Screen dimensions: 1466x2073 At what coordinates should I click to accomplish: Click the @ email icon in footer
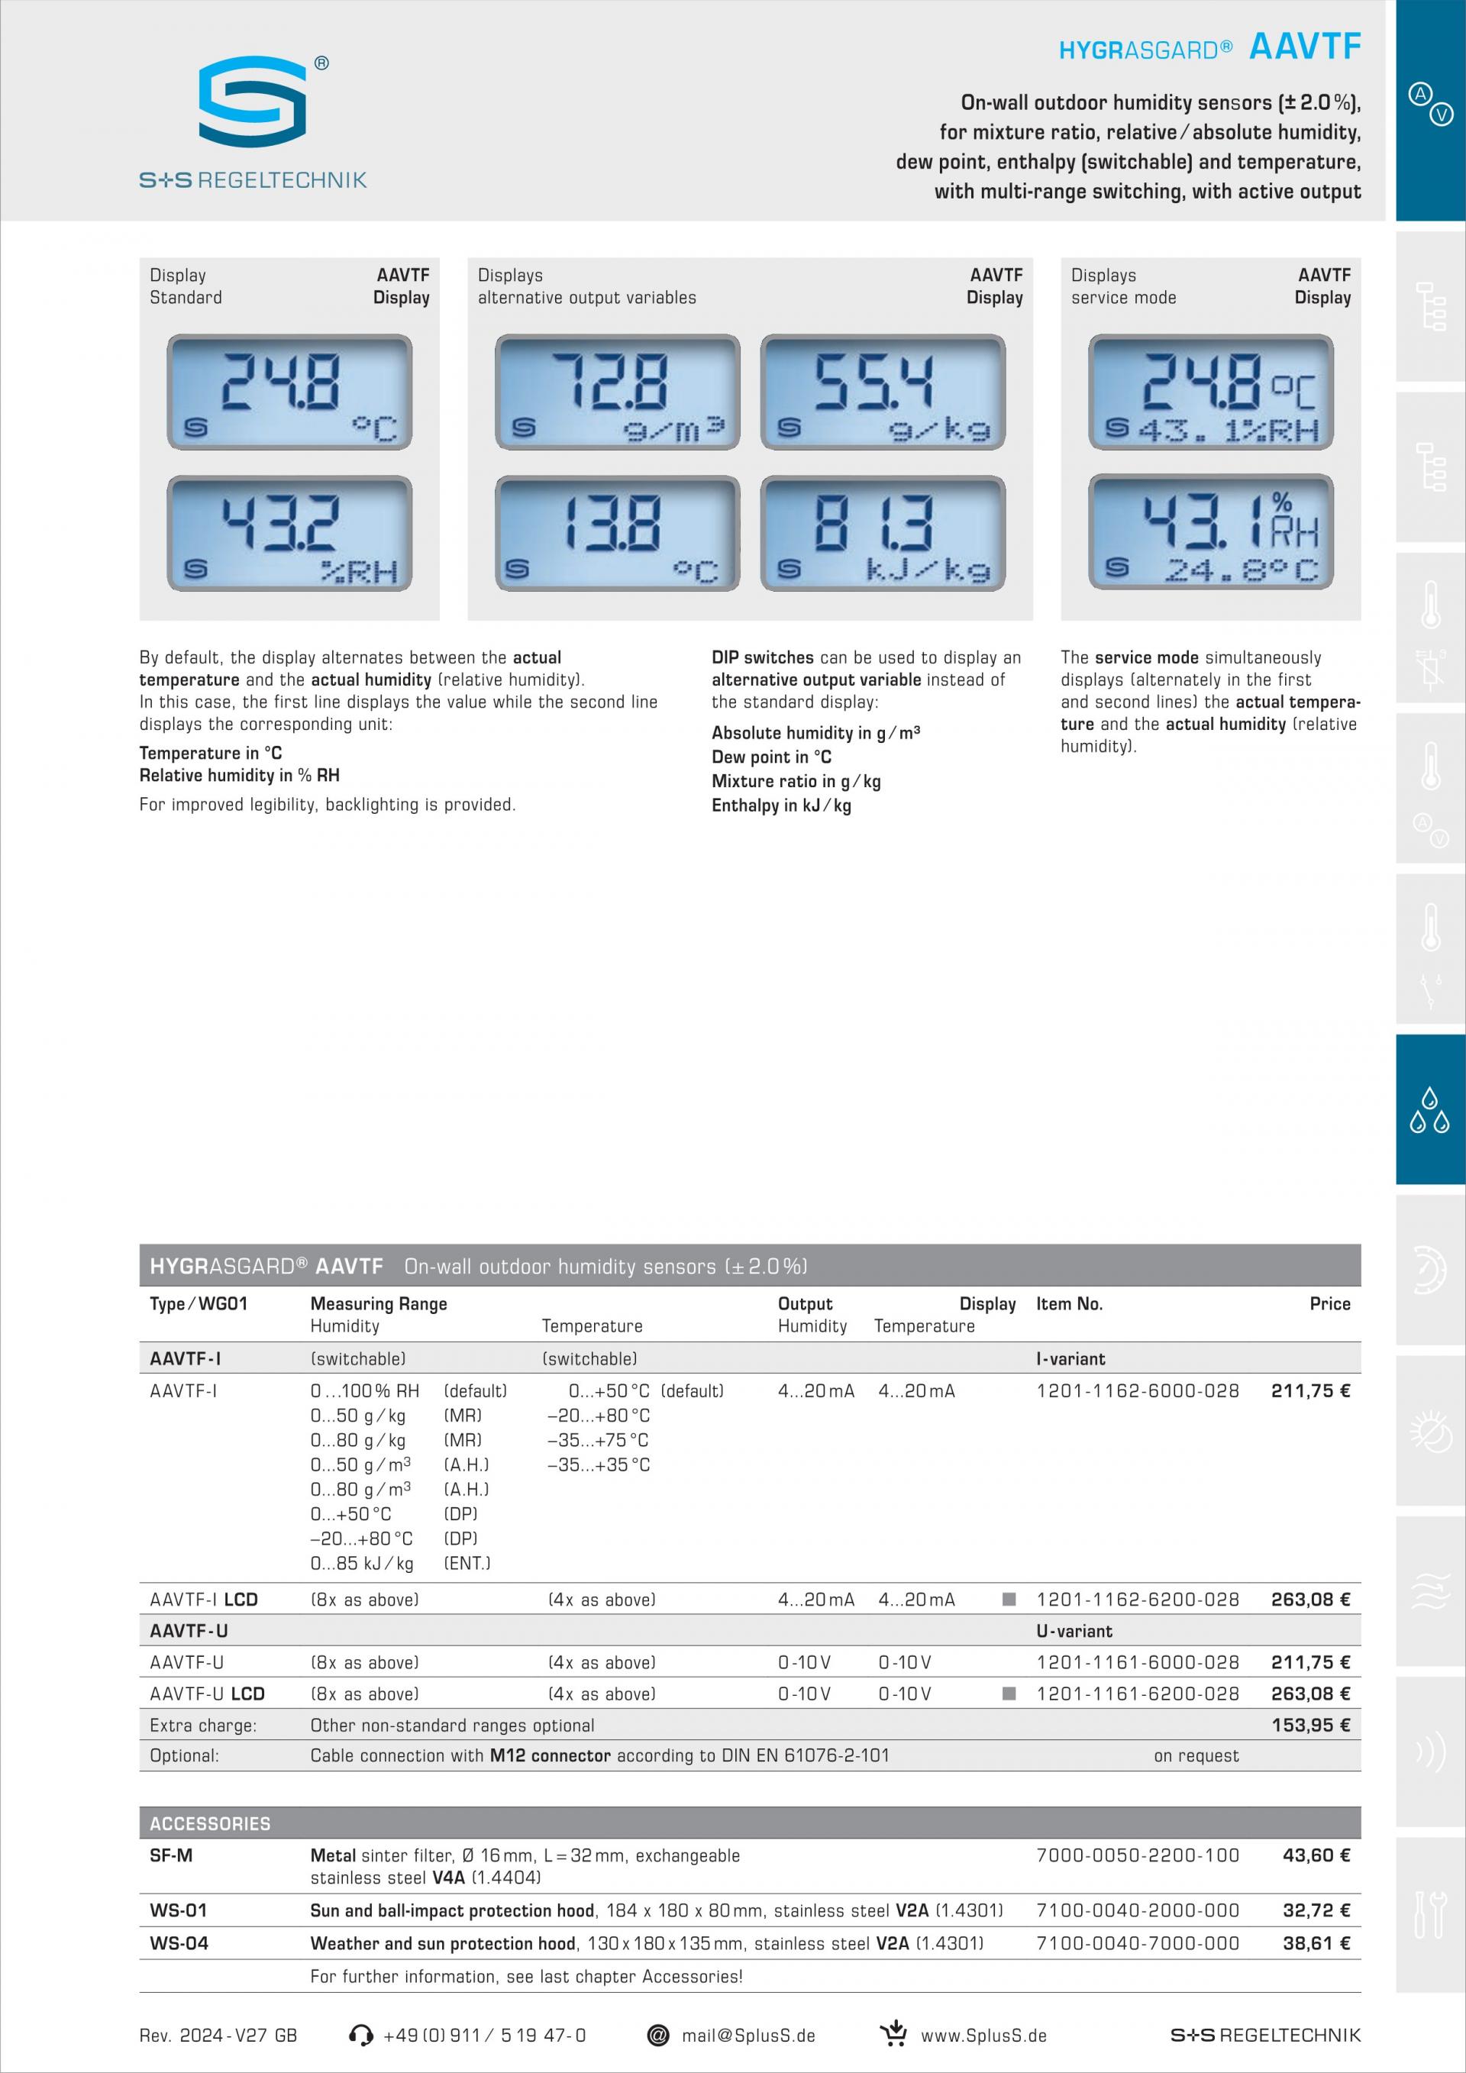click(x=658, y=2035)
